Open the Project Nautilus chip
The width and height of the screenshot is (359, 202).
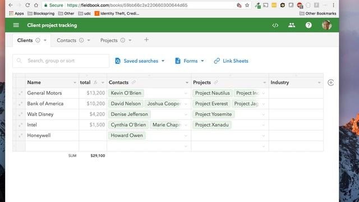coord(212,93)
